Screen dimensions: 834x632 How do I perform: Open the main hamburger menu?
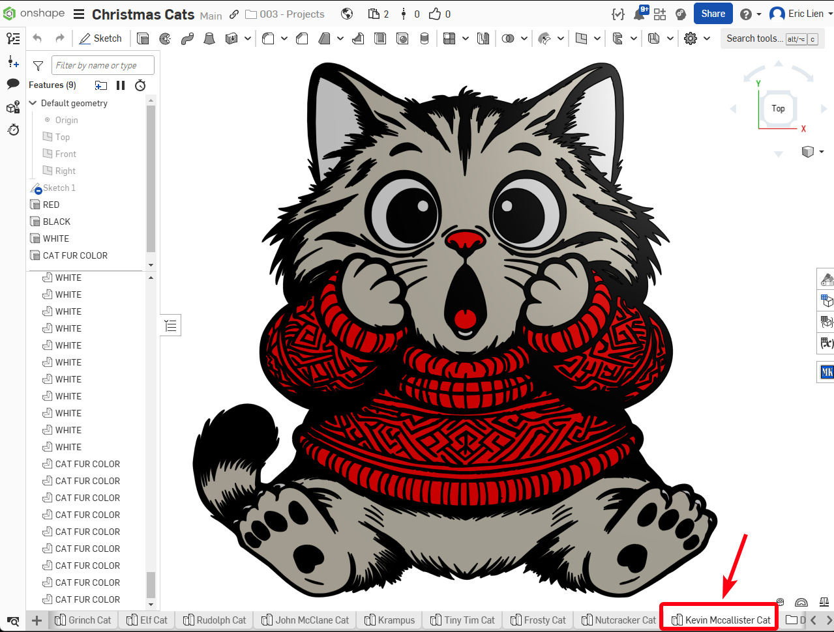point(79,14)
